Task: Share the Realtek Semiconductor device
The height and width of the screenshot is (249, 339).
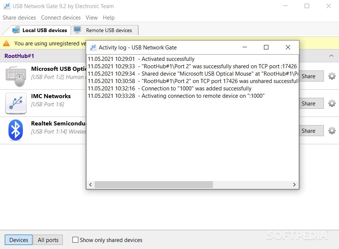Action: tap(311, 131)
